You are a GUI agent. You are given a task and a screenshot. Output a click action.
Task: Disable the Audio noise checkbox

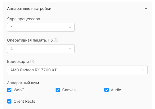tap(107, 90)
